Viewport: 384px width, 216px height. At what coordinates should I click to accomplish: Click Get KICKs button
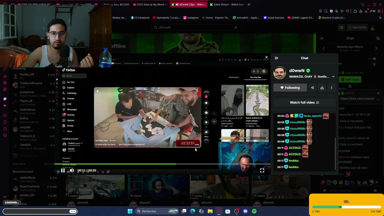pos(357,27)
